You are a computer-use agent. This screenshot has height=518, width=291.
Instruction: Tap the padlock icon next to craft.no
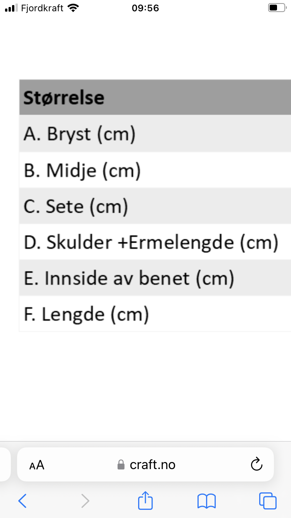click(x=120, y=464)
